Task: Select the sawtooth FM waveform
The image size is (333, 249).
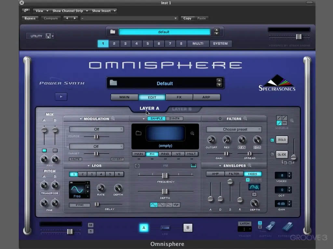Action: coord(169,205)
